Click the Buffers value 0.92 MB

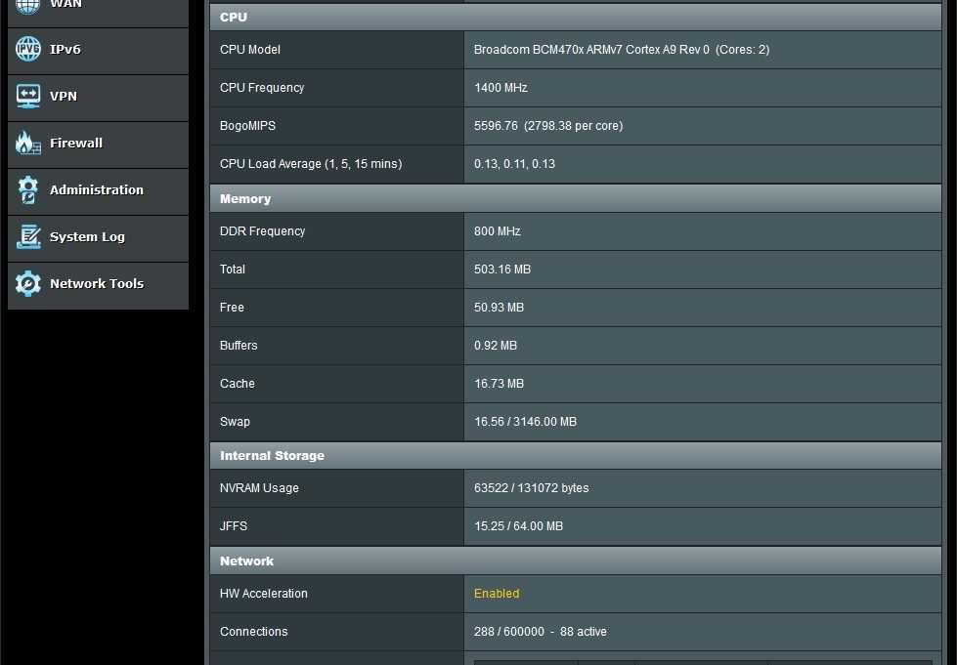495,346
